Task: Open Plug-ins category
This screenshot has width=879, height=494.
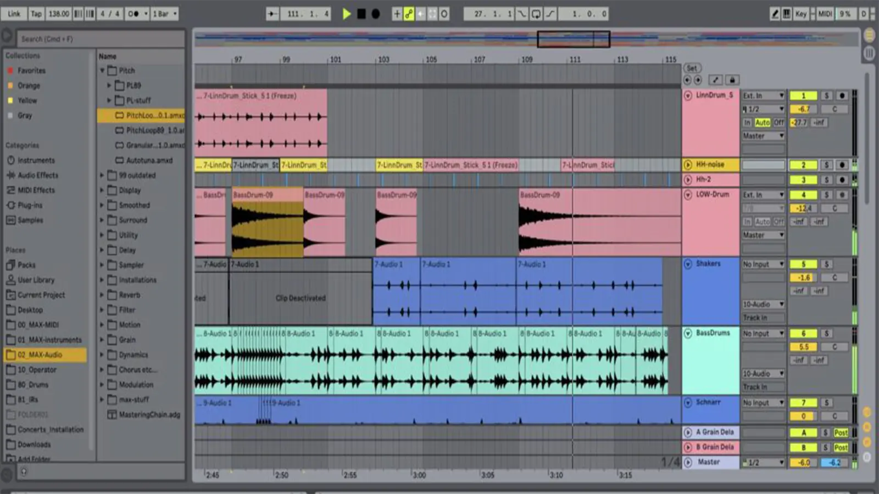Action: pyautogui.click(x=30, y=205)
